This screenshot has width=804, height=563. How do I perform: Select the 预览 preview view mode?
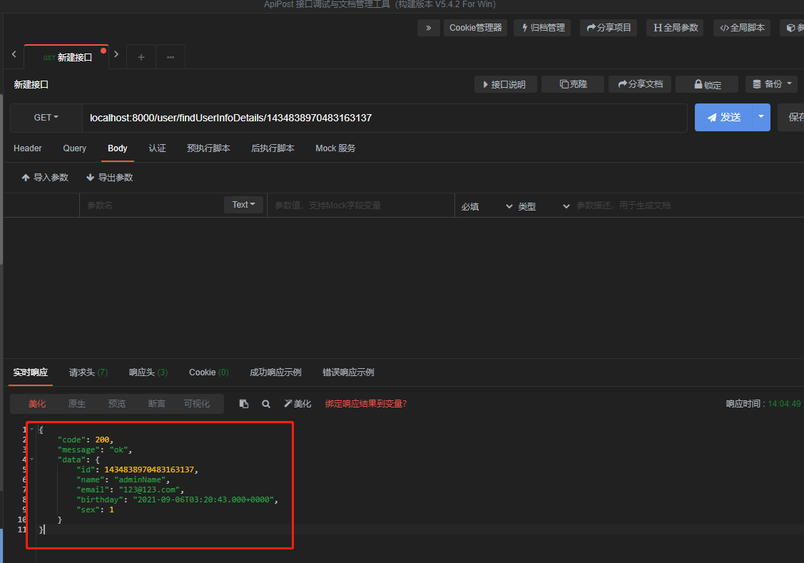(117, 404)
